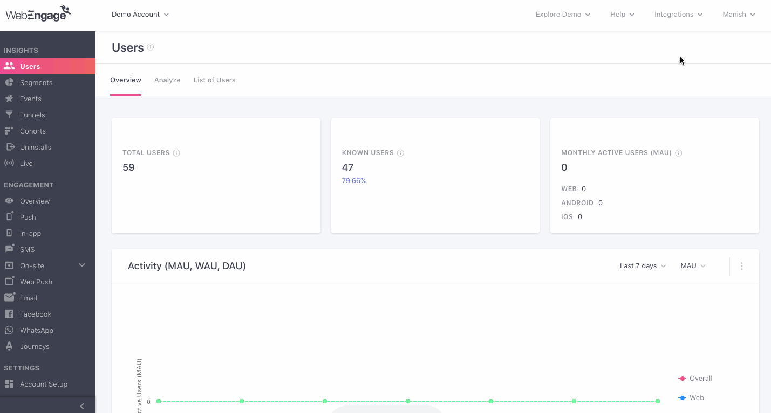The width and height of the screenshot is (771, 413).
Task: Toggle the Web series in the chart legend
Action: 697,397
